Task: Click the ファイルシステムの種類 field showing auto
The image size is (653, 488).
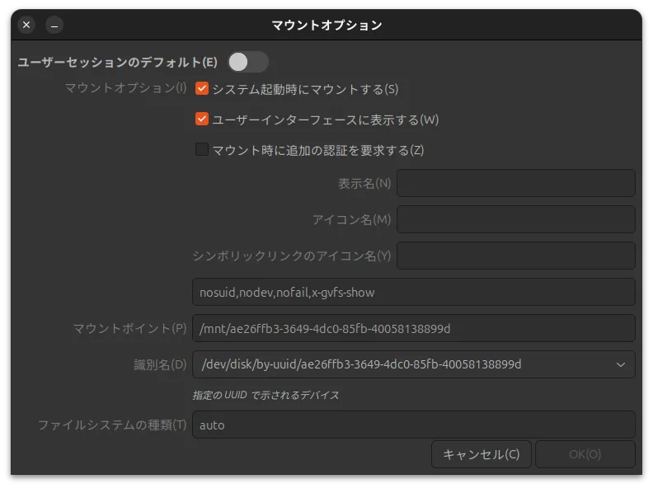Action: coord(414,425)
